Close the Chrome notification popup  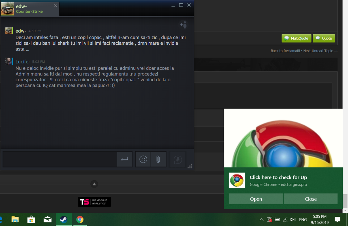pos(311,199)
